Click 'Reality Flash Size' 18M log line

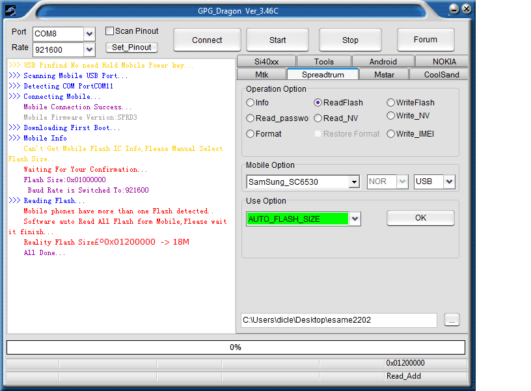(106, 242)
